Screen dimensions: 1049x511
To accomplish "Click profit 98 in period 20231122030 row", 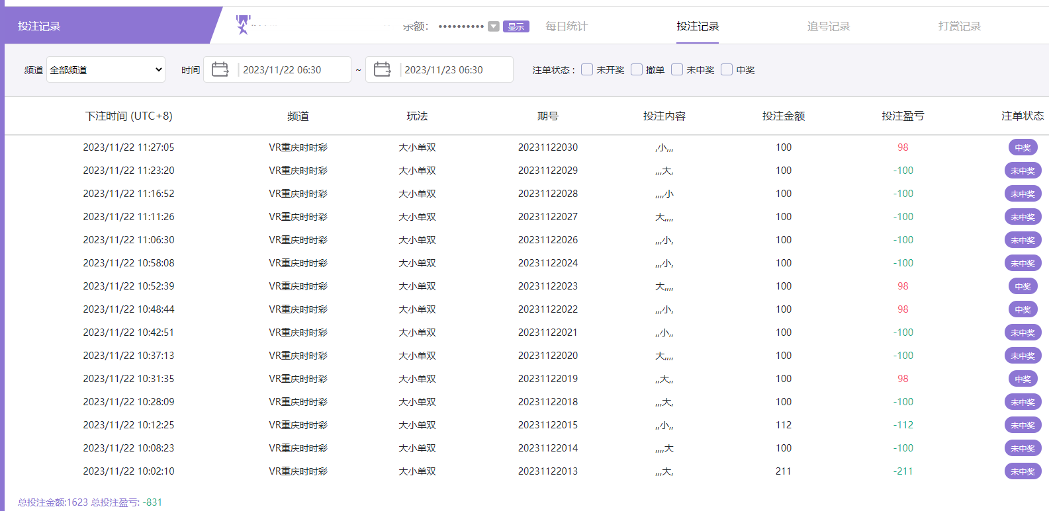I will coord(903,147).
